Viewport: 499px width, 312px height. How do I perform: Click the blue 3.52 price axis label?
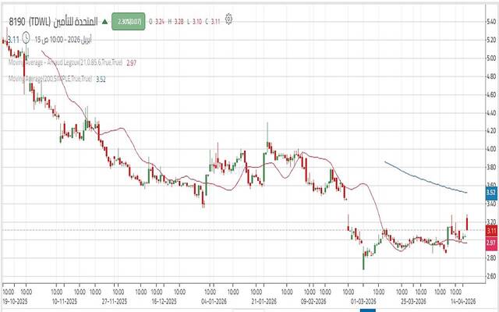coord(490,192)
